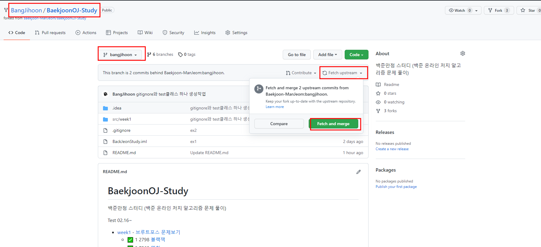The image size is (541, 247).
Task: View the 6 branches link
Action: (x=160, y=55)
